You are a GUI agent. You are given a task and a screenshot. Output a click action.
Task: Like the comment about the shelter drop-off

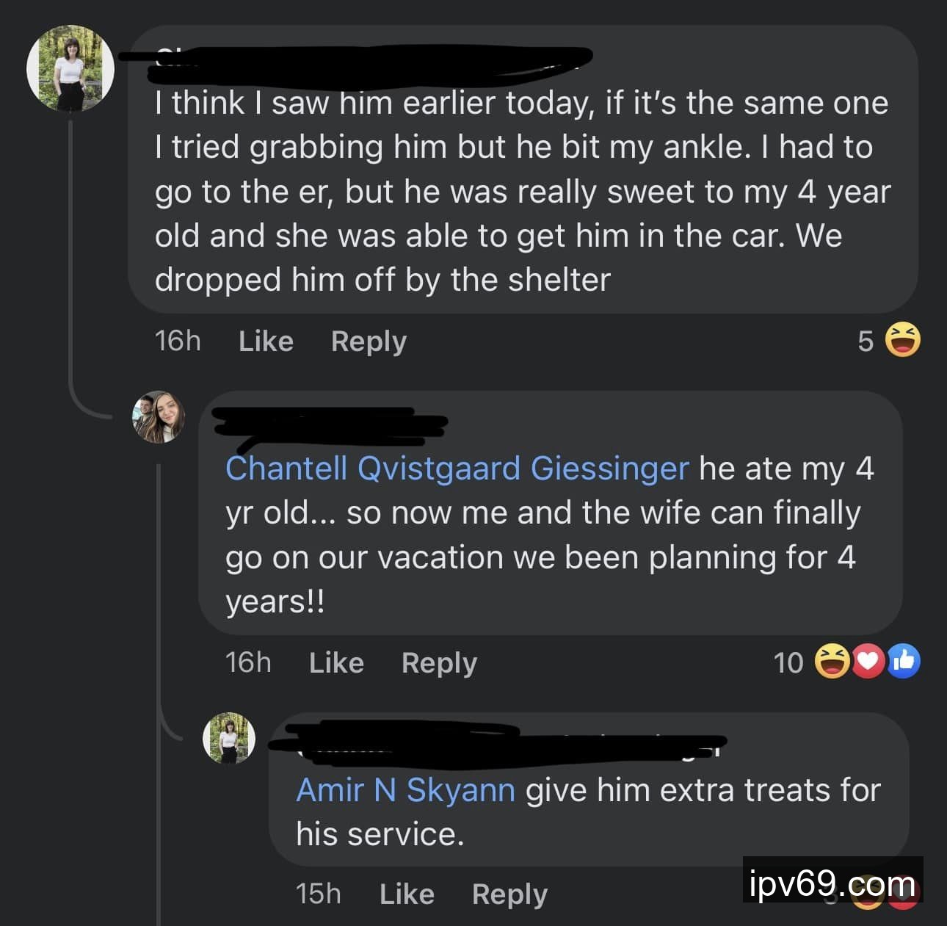266,341
